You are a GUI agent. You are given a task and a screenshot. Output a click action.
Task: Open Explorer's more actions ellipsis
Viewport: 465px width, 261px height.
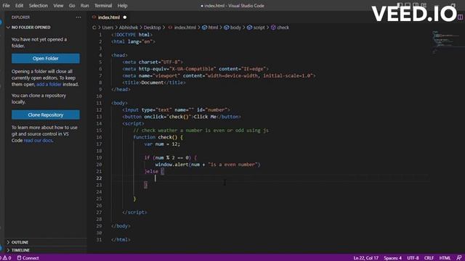[x=78, y=17]
